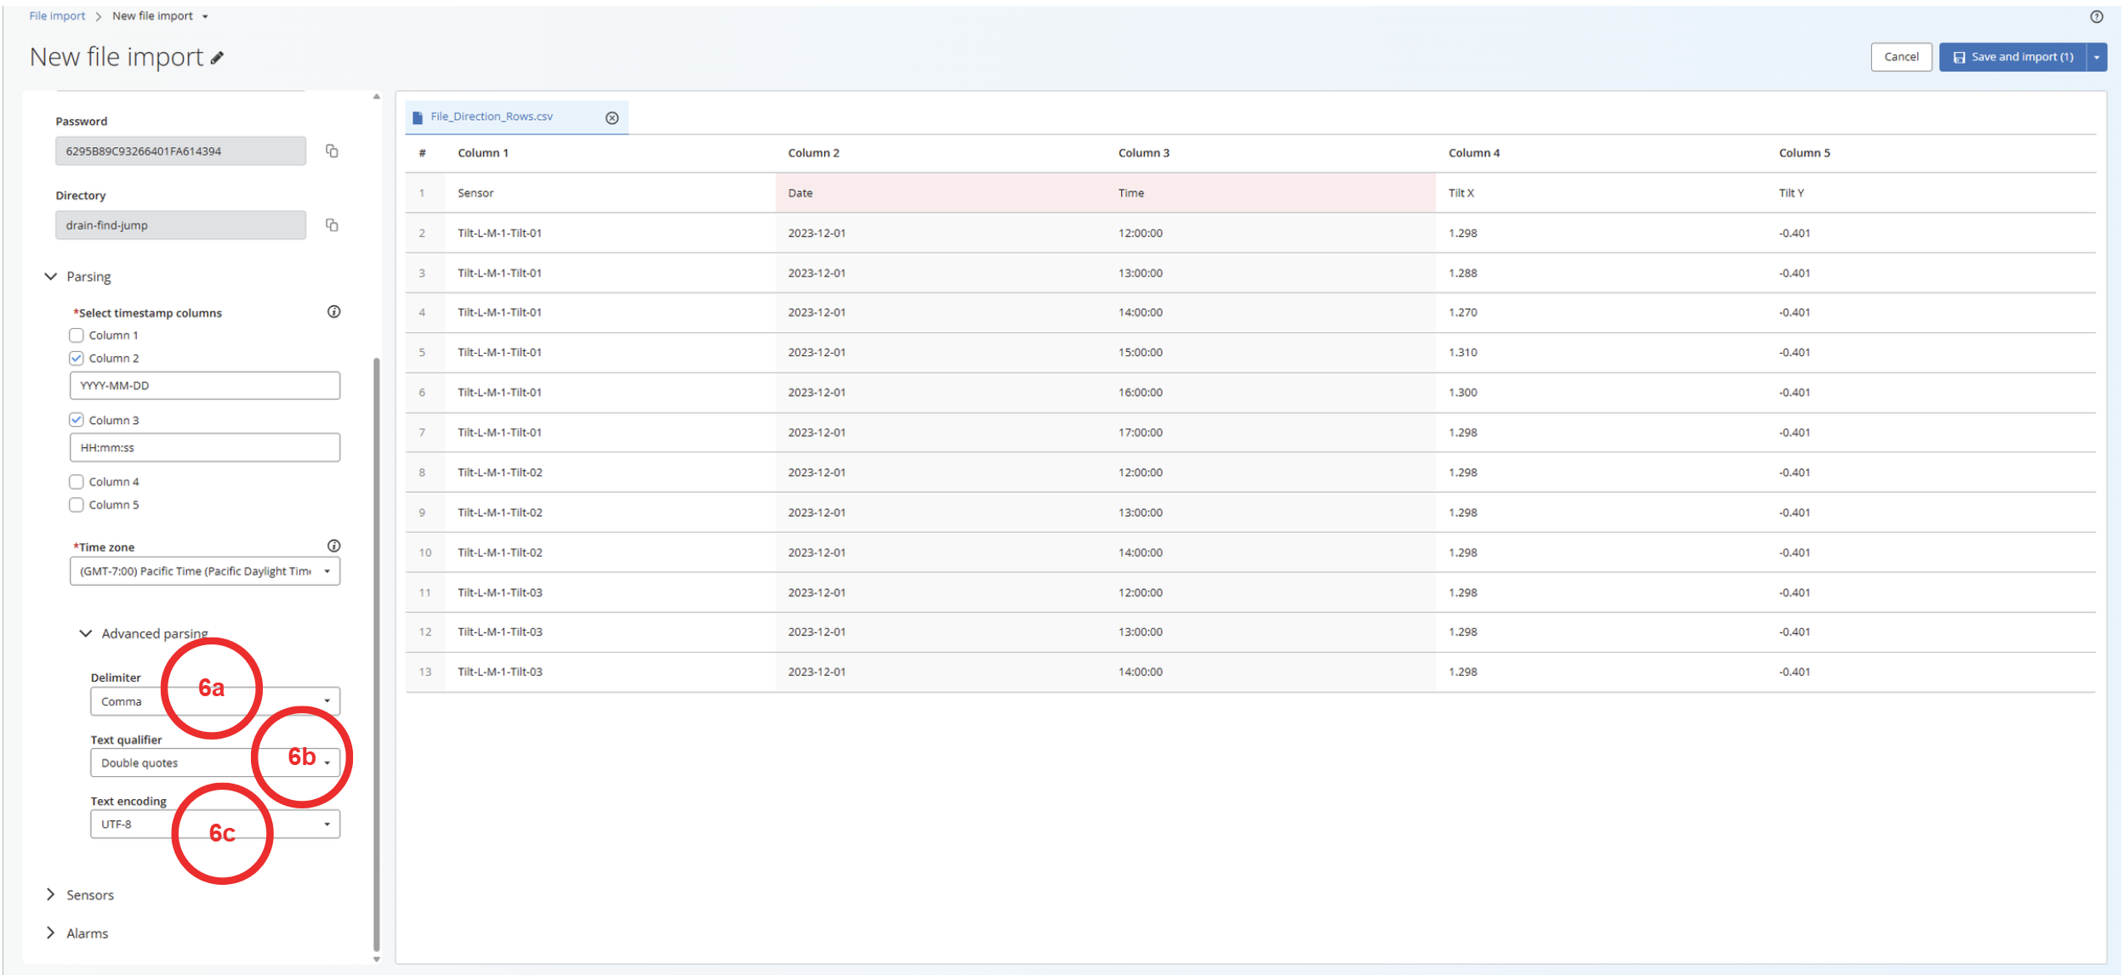Click the help question mark icon
This screenshot has width=2123, height=975.
(x=2096, y=16)
